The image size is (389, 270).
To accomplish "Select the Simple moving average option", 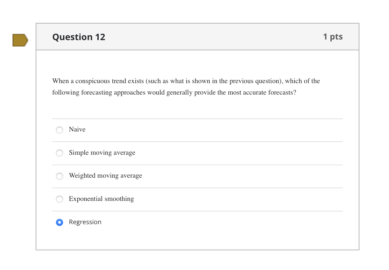I will [x=59, y=153].
